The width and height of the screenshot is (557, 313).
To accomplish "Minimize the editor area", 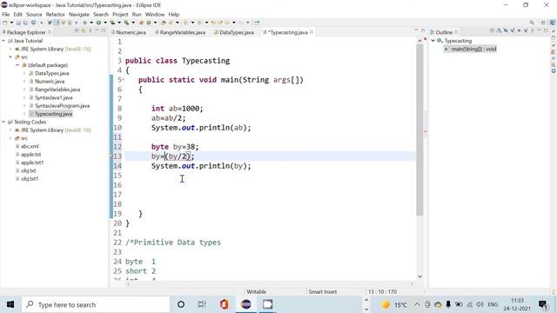I will point(416,31).
